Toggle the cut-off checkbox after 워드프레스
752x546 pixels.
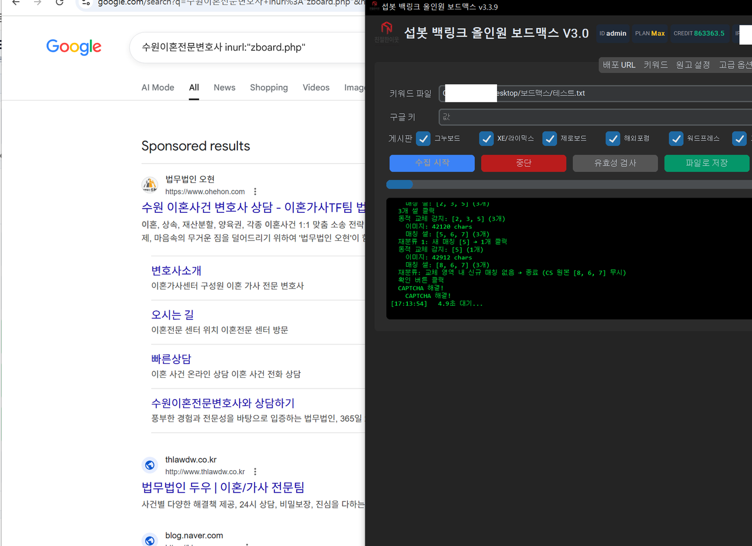pyautogui.click(x=740, y=139)
